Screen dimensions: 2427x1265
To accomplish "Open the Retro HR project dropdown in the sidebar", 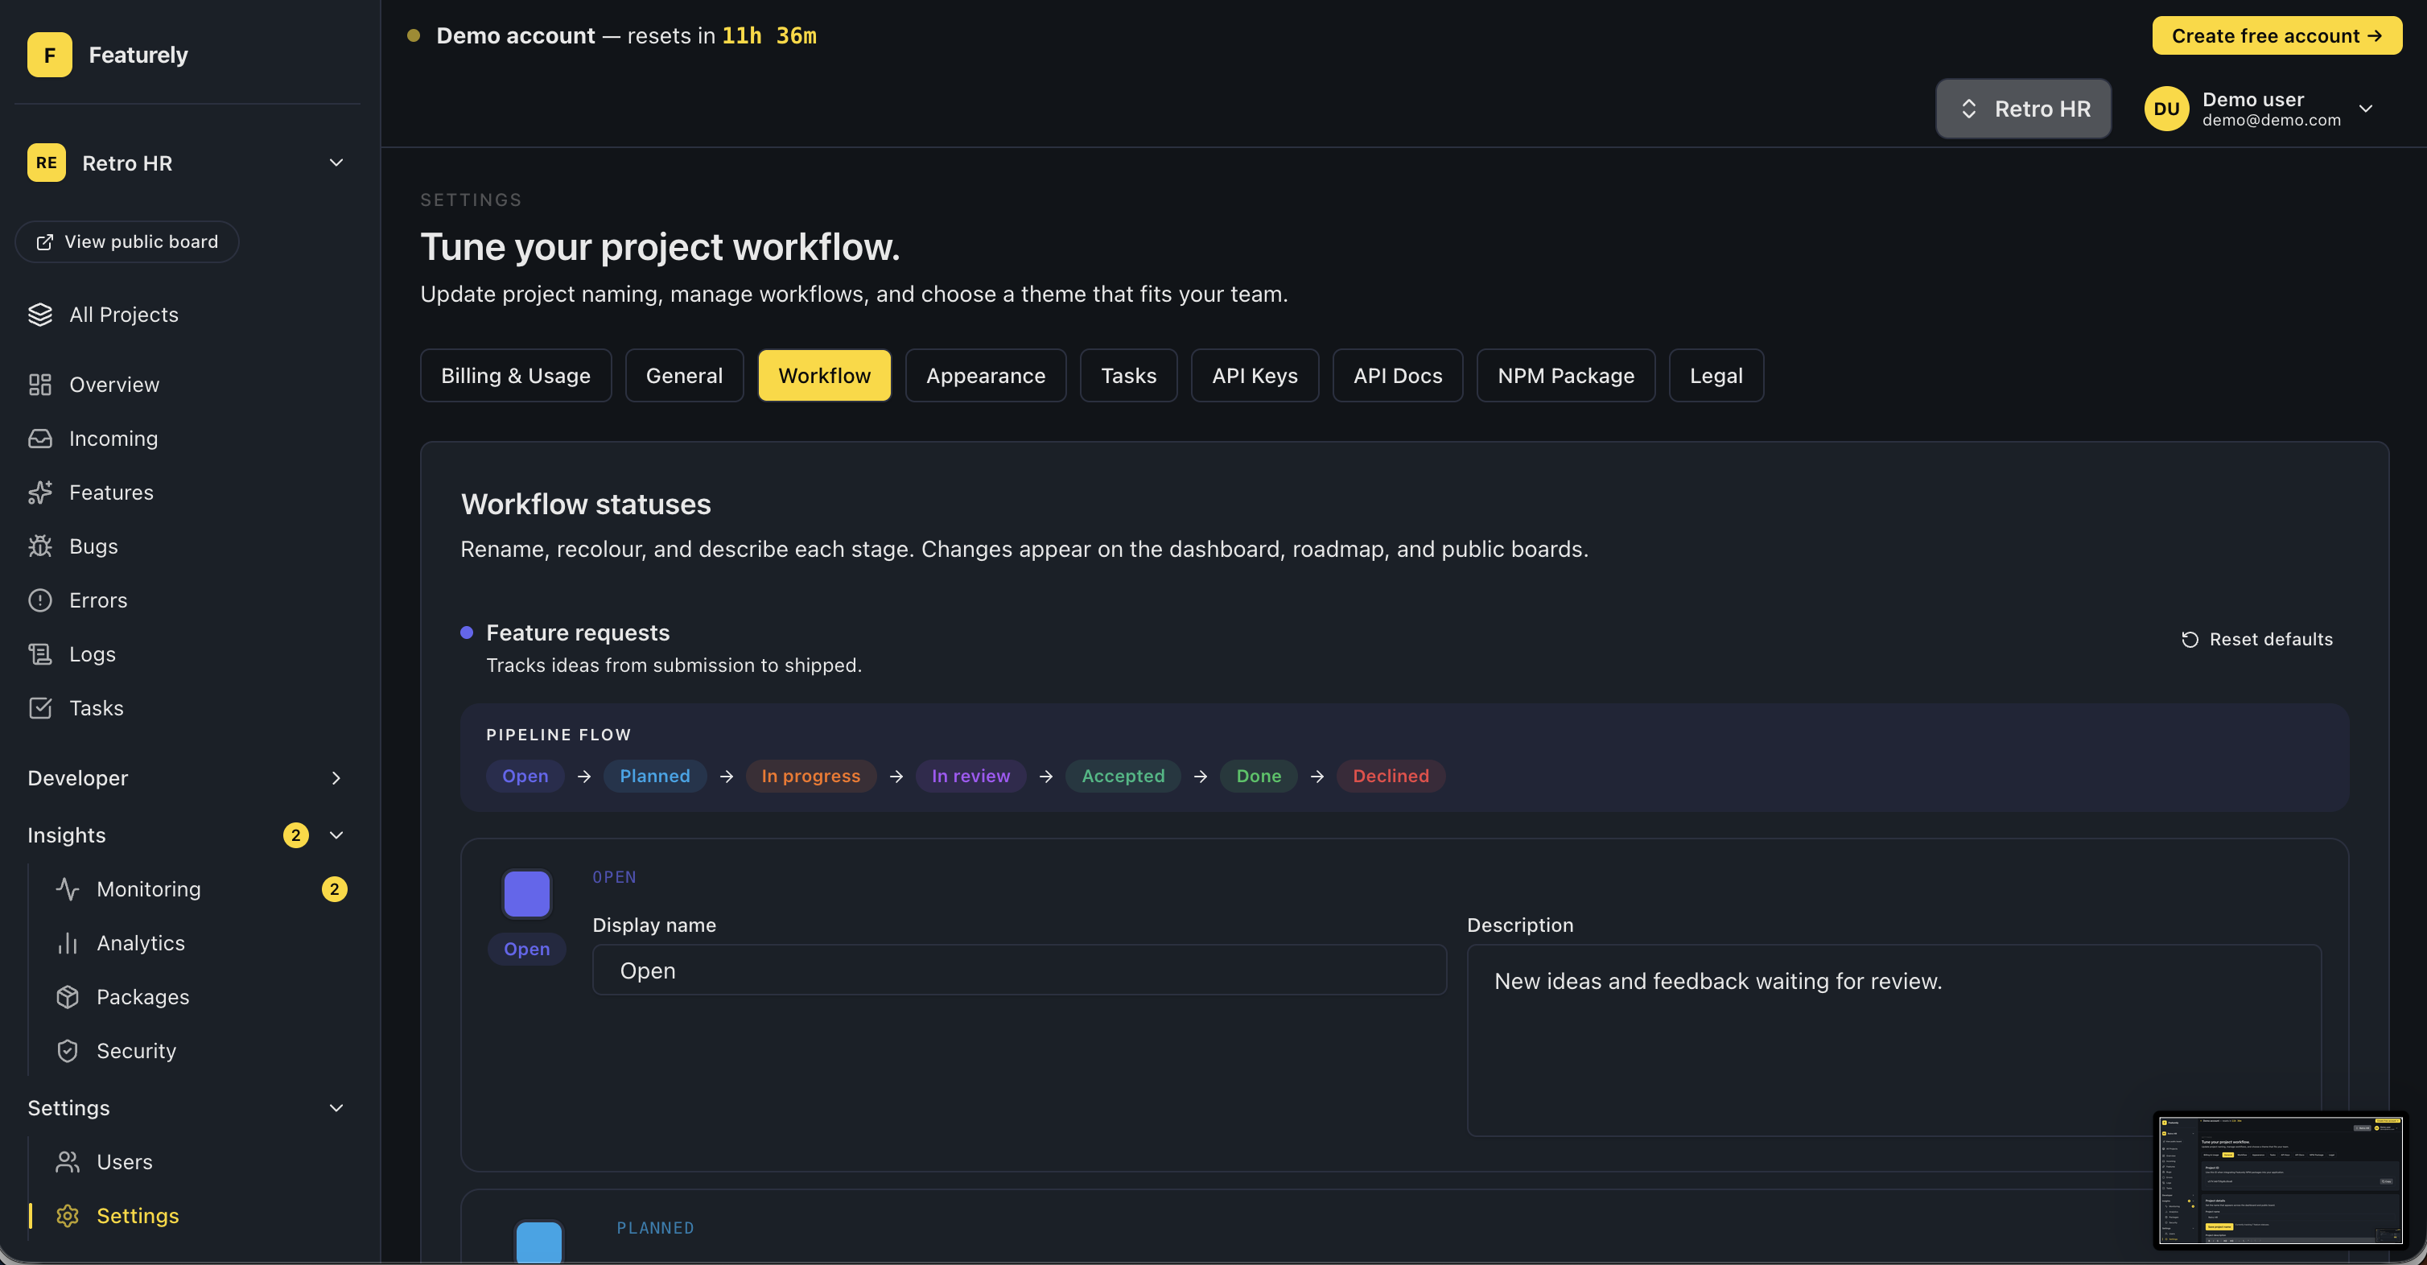I will pyautogui.click(x=336, y=163).
